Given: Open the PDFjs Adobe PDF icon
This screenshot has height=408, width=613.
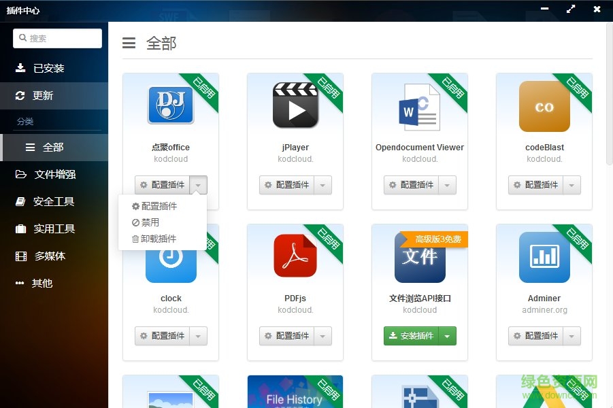Looking at the screenshot, I should pyautogui.click(x=295, y=255).
